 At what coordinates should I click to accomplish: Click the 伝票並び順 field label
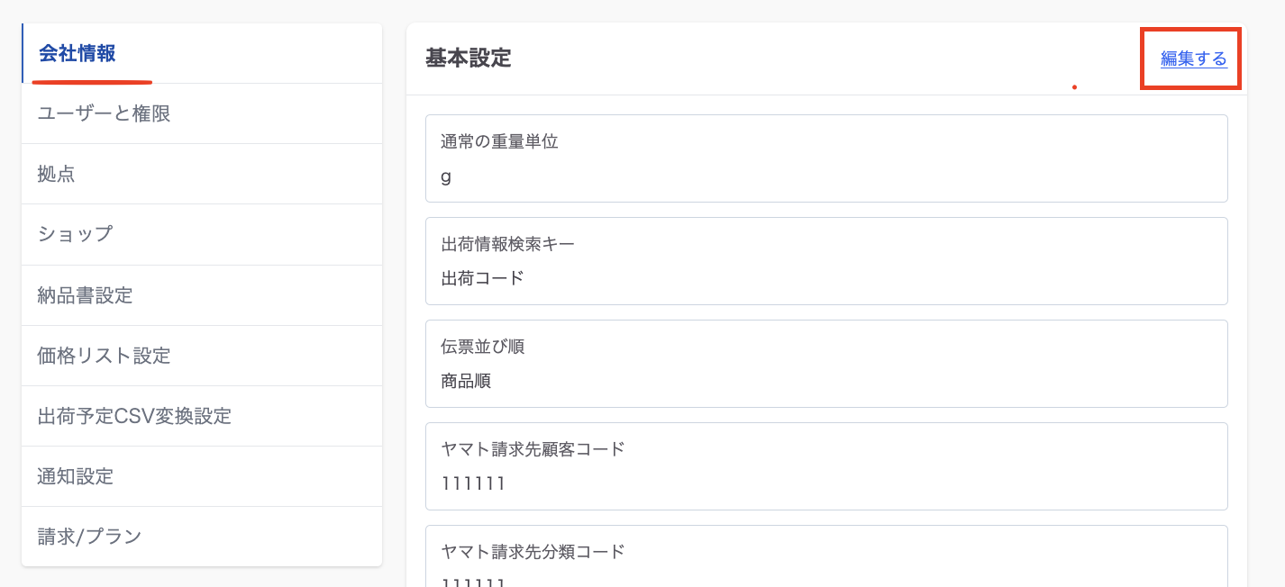[x=482, y=347]
